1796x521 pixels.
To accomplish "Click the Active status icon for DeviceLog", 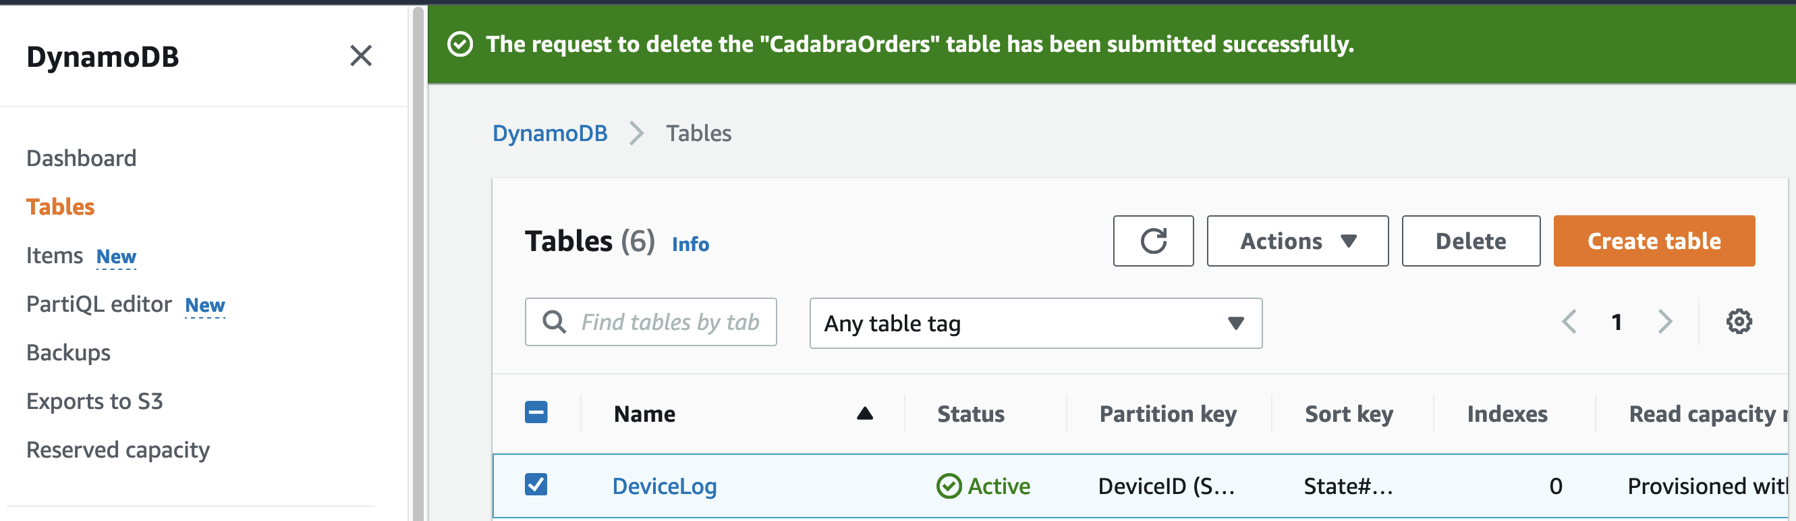I will point(948,486).
